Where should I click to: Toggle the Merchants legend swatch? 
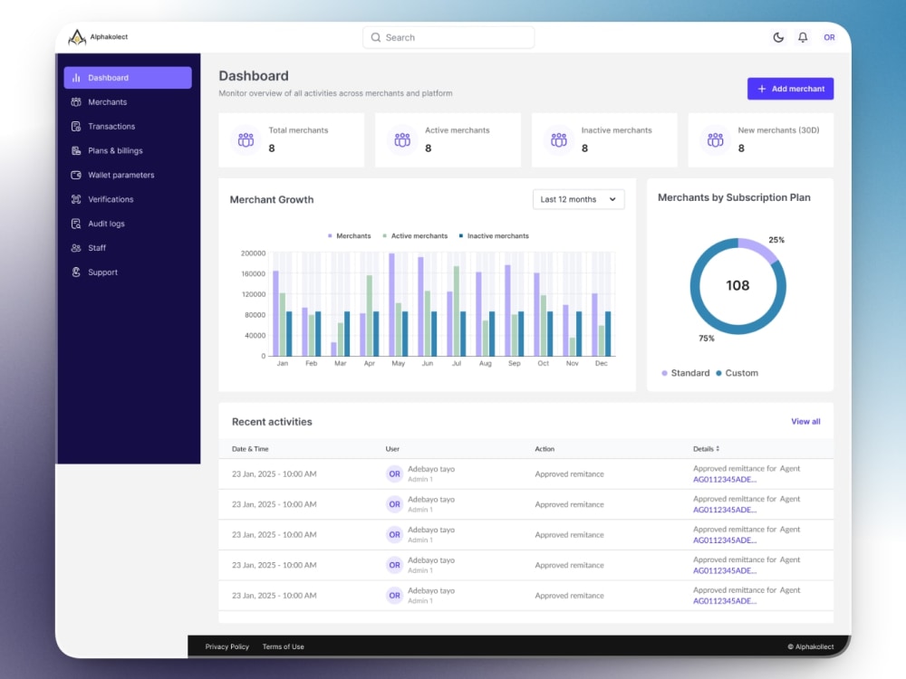330,235
